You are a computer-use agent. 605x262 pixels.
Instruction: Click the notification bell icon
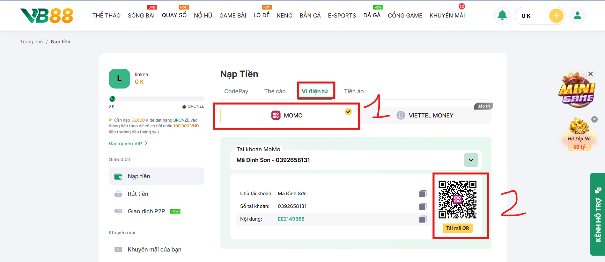click(502, 15)
